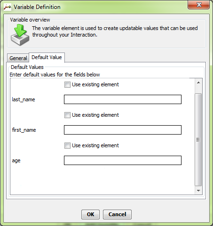Focus the age default value field

tap(123, 160)
